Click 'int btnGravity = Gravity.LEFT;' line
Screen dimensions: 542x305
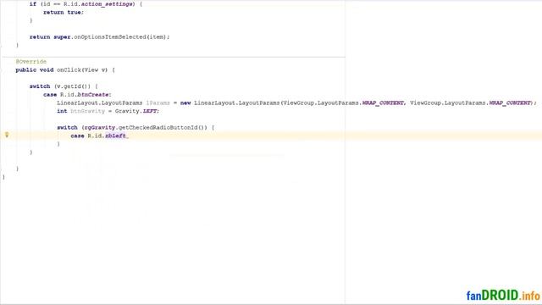(108, 111)
